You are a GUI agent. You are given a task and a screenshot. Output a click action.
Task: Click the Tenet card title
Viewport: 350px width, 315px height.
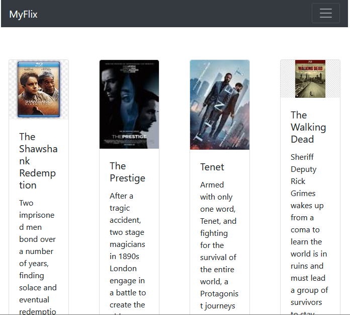pos(212,167)
